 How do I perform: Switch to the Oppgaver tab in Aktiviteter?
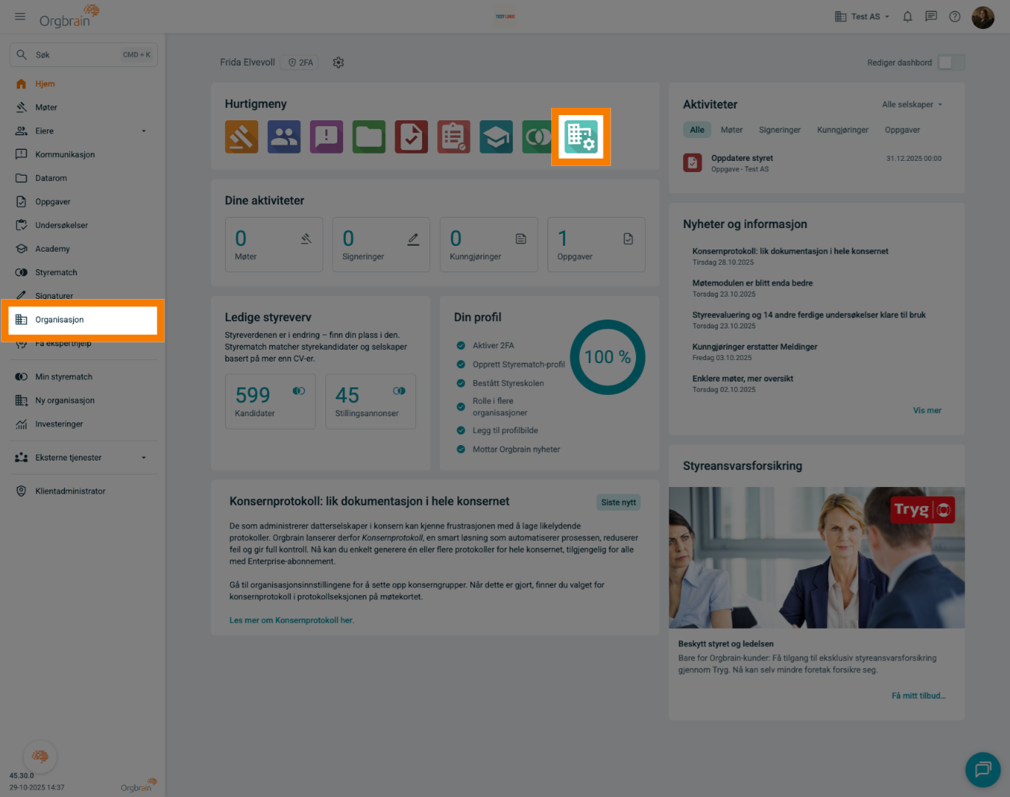click(902, 130)
